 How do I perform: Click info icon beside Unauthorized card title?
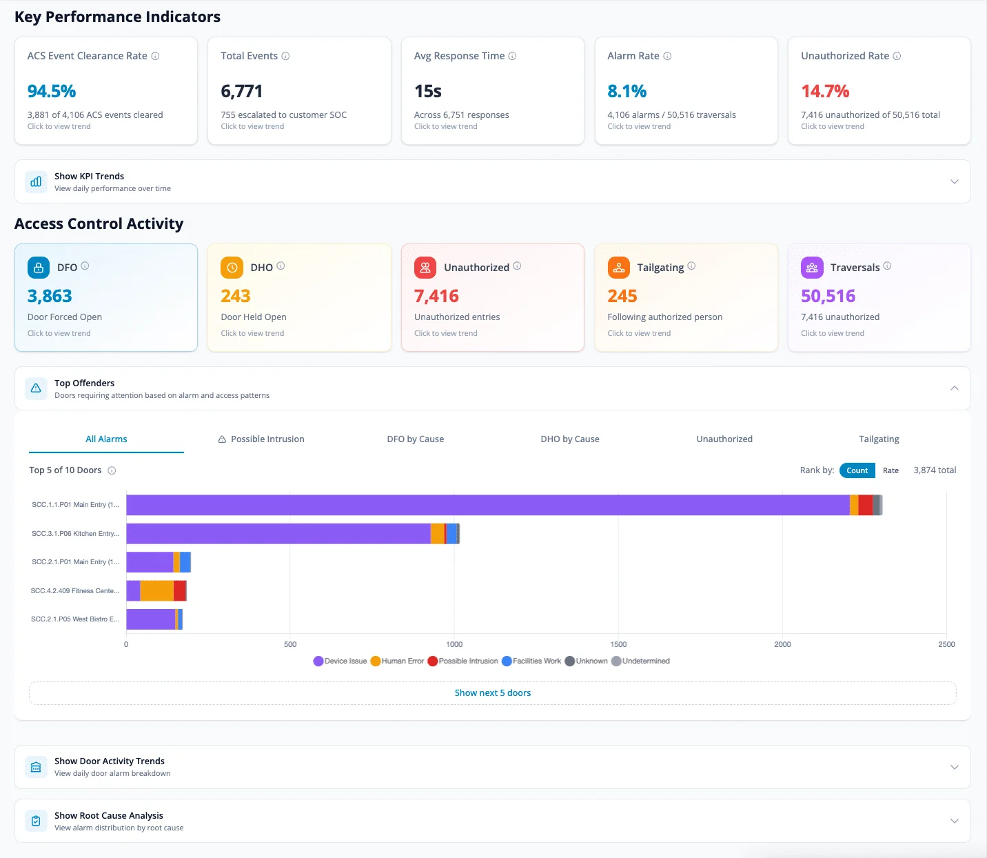pyautogui.click(x=517, y=266)
